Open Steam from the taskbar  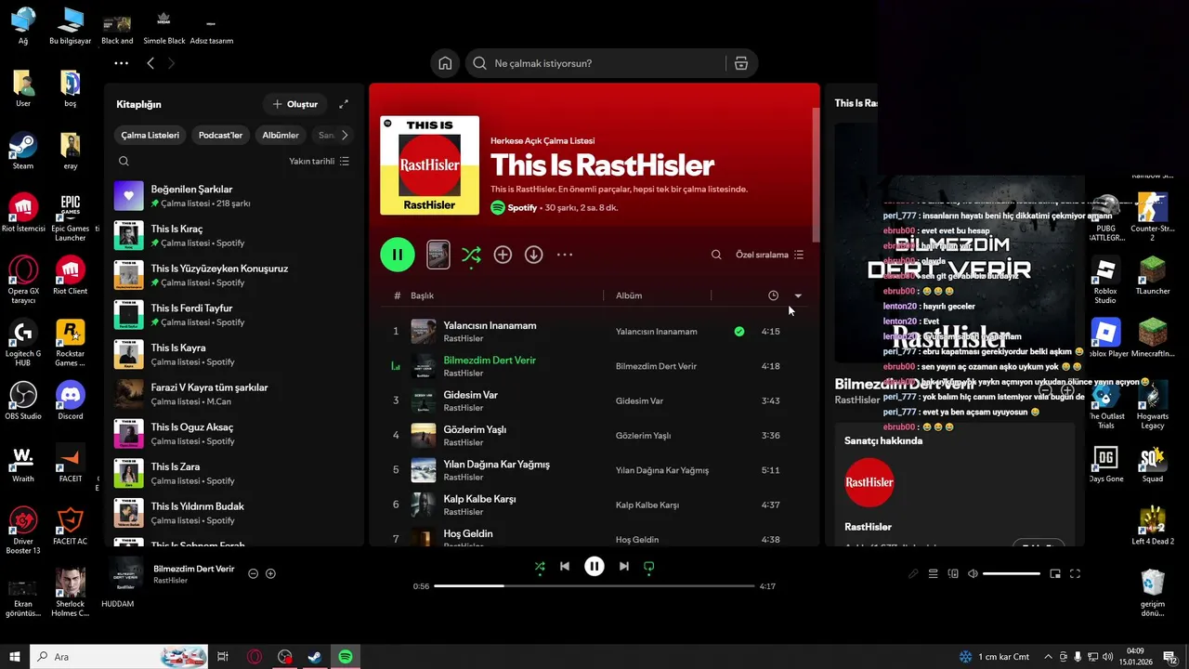point(315,657)
